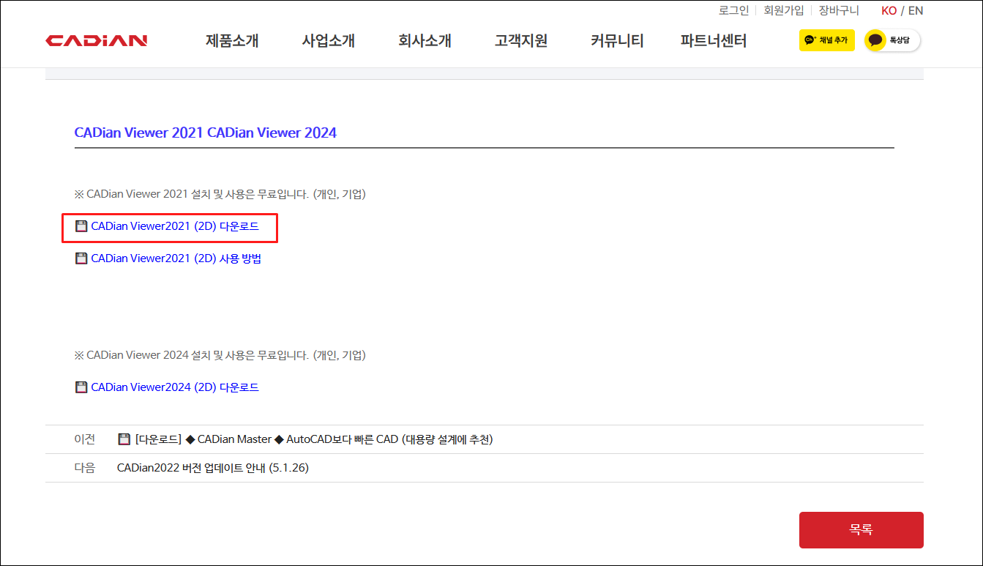This screenshot has height=566, width=983.
Task: Switch language to KO
Action: 889,10
